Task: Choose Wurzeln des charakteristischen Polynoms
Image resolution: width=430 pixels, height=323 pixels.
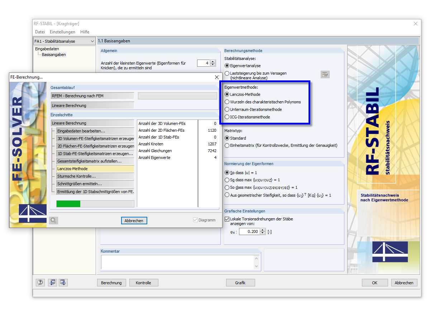Action: point(227,102)
